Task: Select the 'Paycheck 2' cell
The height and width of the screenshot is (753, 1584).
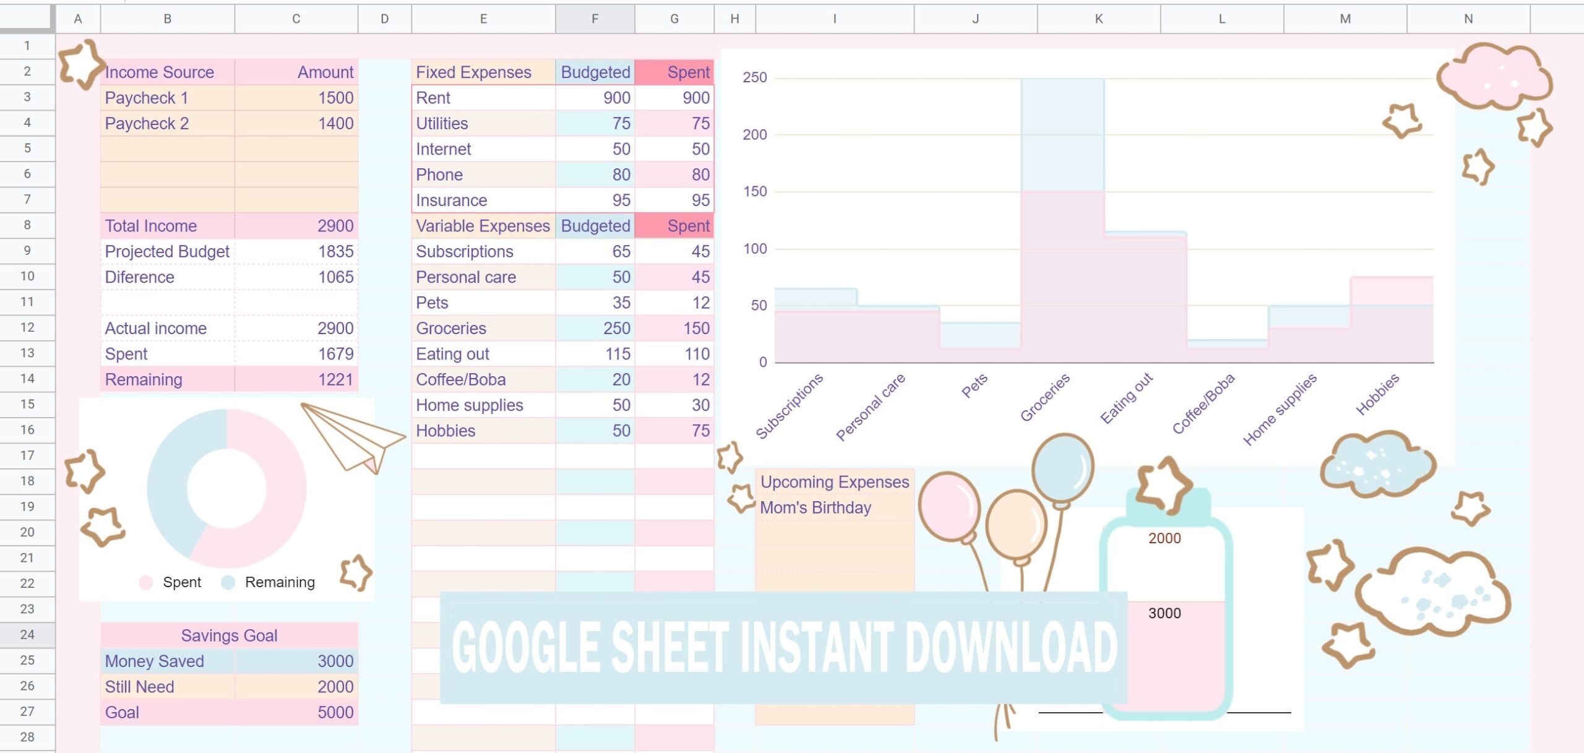Action: (x=167, y=123)
